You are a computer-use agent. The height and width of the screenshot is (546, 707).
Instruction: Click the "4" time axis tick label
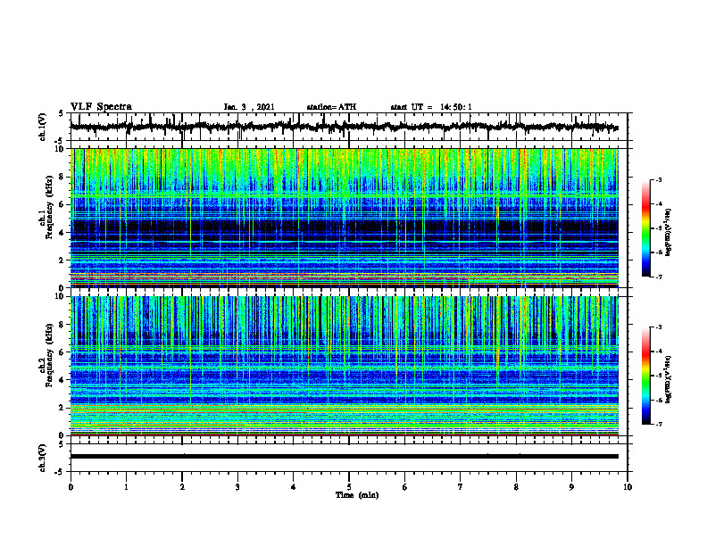(294, 487)
